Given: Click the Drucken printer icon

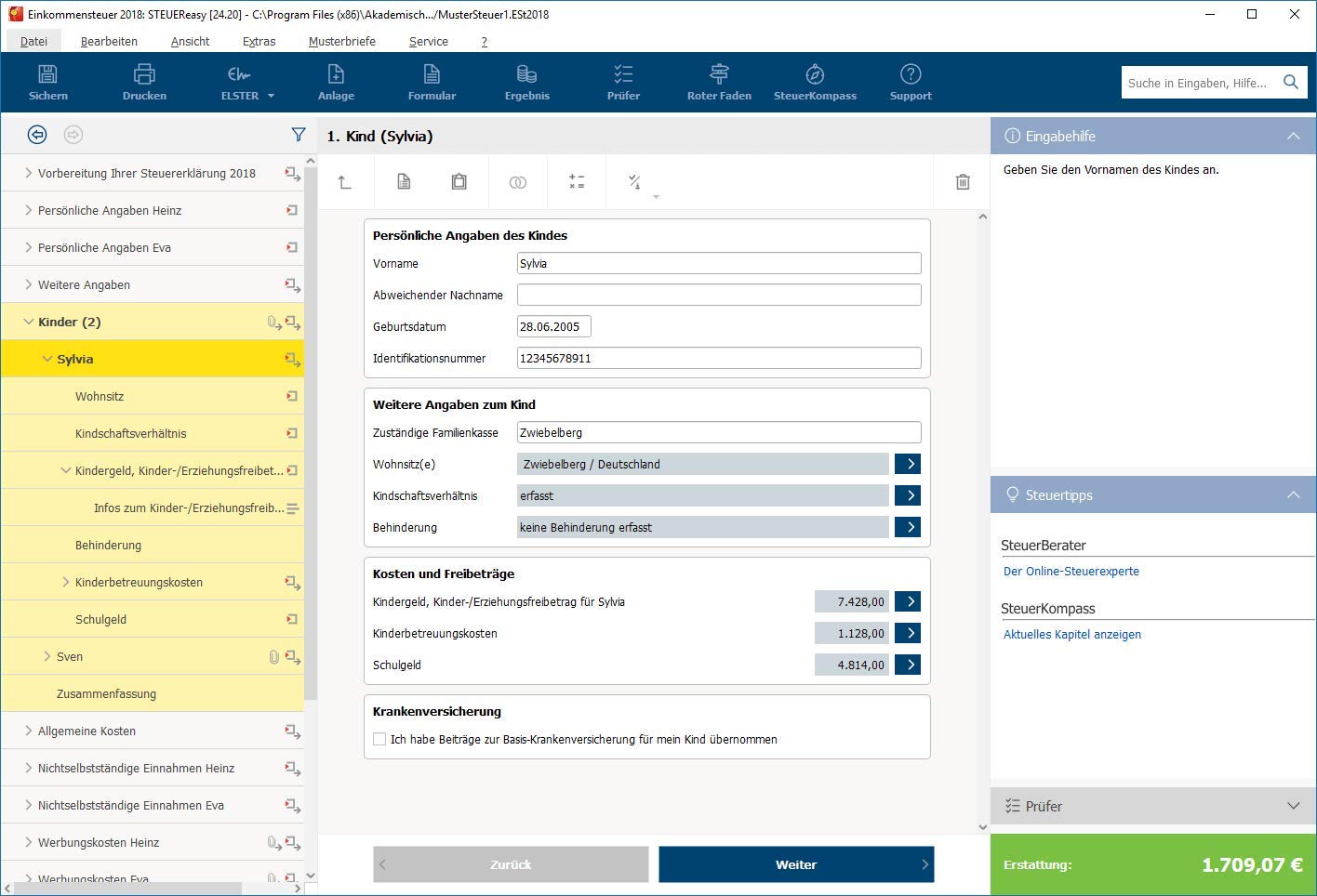Looking at the screenshot, I should (x=144, y=74).
